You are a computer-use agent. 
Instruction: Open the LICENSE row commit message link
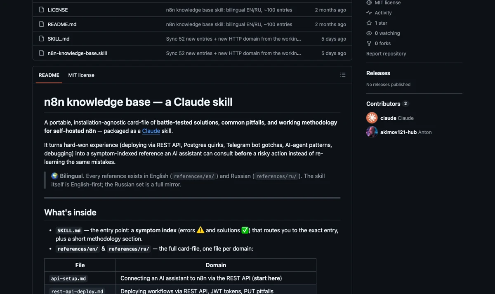click(229, 10)
